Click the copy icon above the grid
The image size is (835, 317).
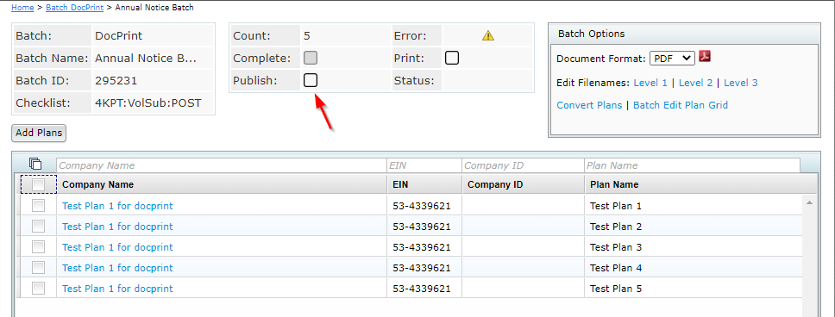[35, 164]
